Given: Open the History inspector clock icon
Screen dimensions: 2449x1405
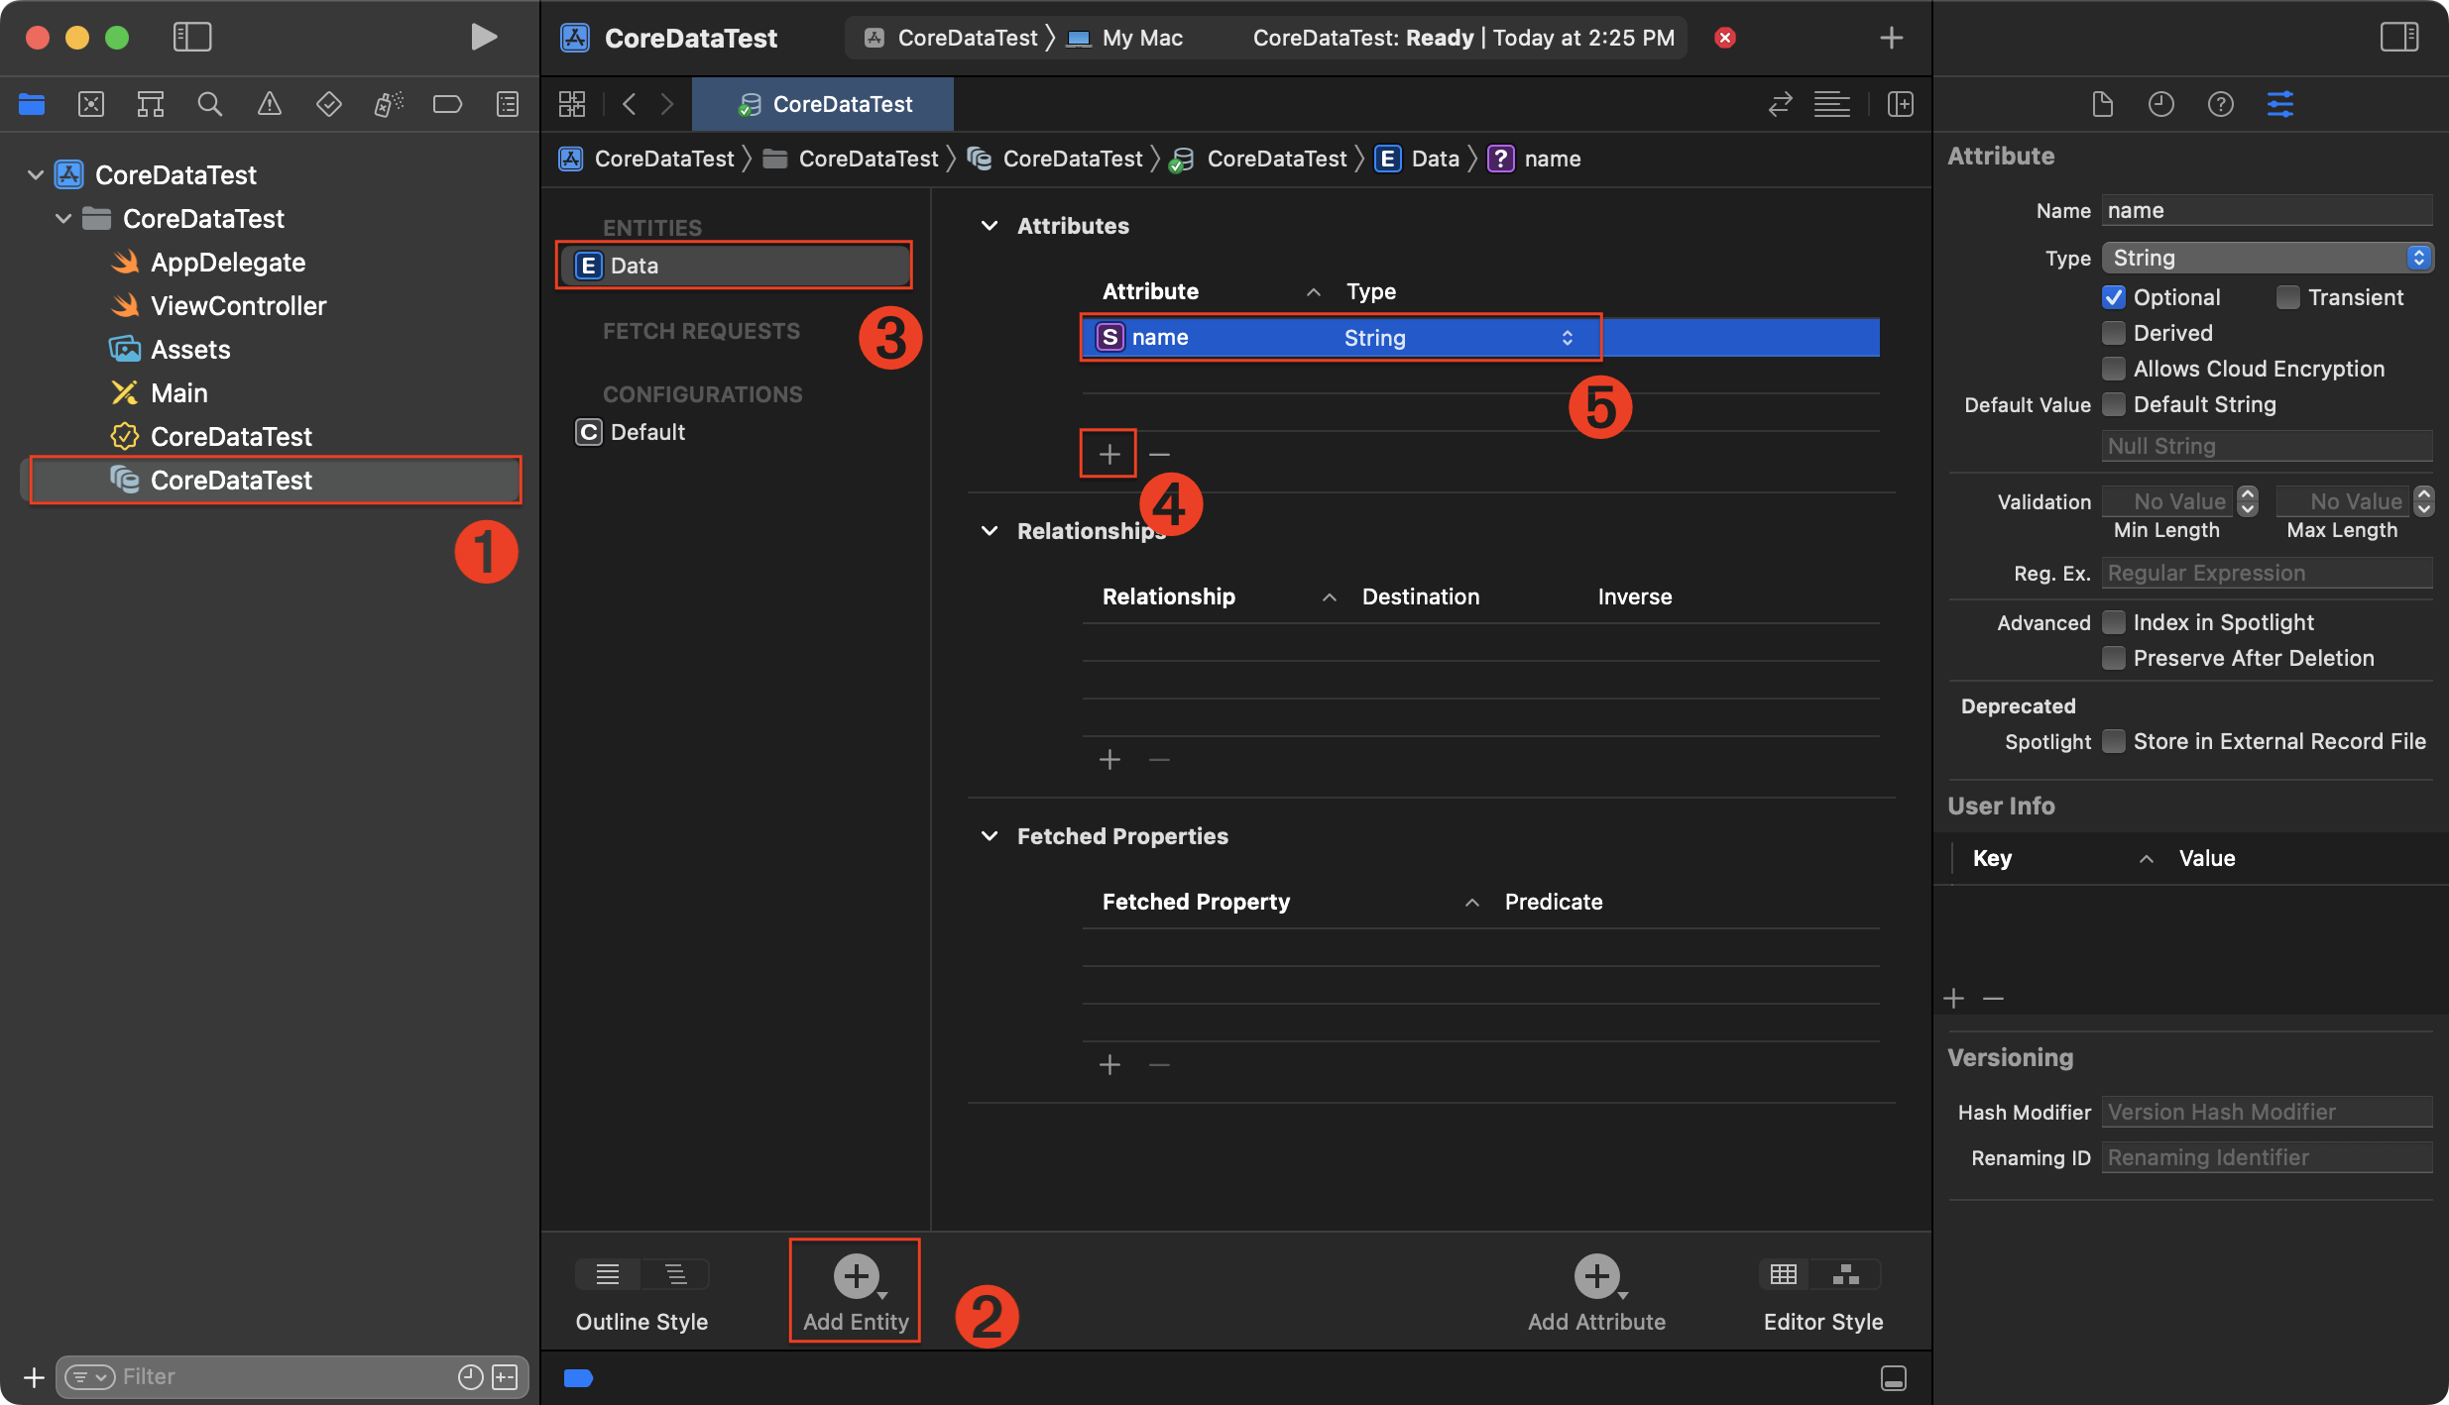Looking at the screenshot, I should [x=2160, y=104].
